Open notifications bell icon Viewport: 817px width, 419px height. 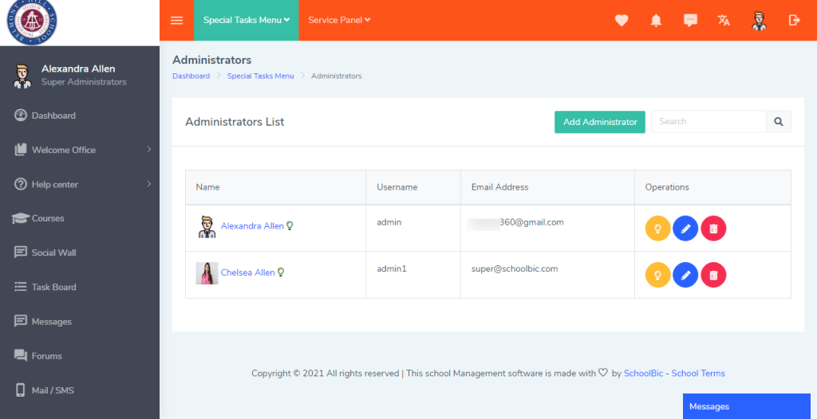656,20
